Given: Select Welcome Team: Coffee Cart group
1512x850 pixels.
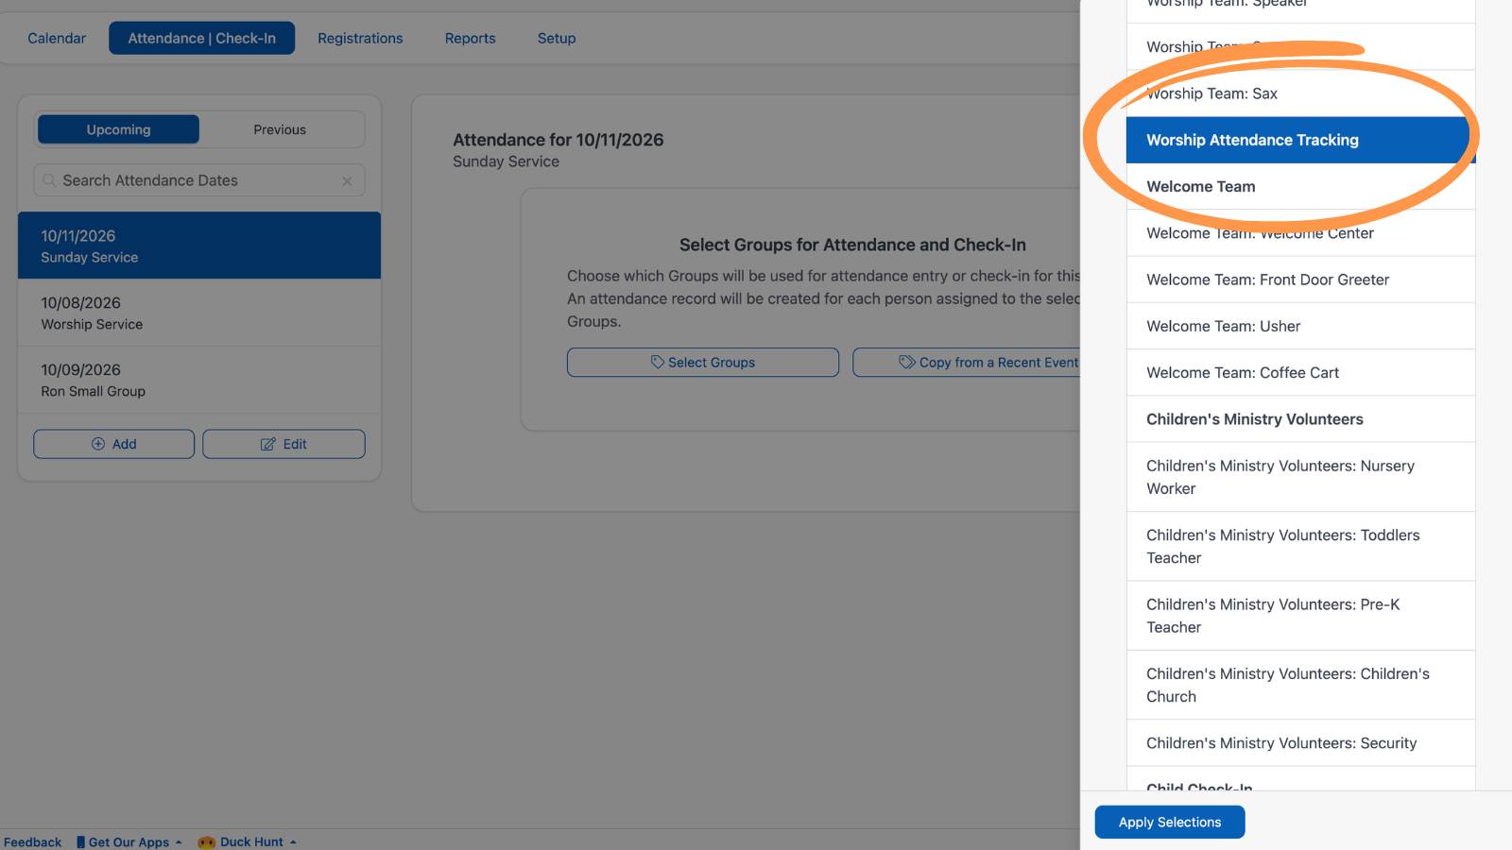Looking at the screenshot, I should (x=1300, y=372).
